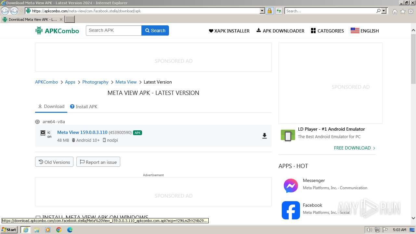The height and width of the screenshot is (234, 416).
Task: Click page scrollbar down arrow
Action: (413, 218)
